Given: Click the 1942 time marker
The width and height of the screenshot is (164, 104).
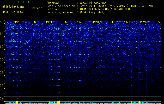Looking at the screenshot, I should tap(33, 22).
